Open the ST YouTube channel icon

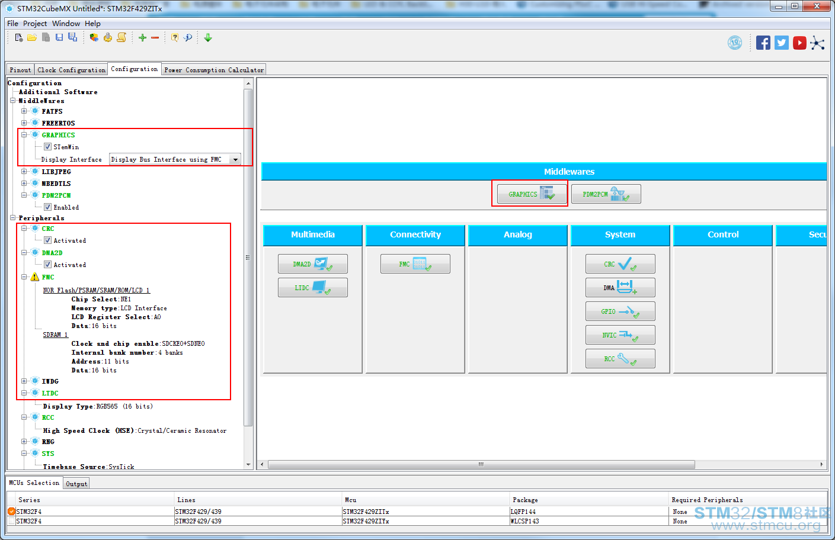(799, 43)
